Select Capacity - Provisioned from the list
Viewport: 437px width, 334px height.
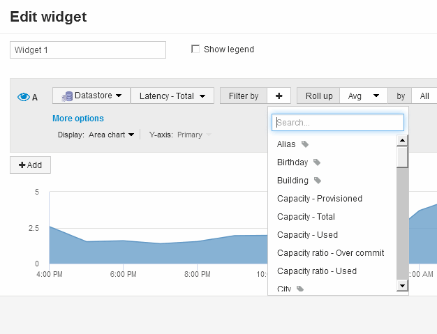(319, 199)
